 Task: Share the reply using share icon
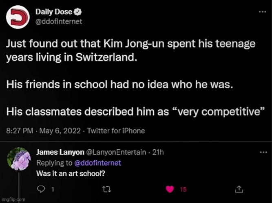click(239, 189)
